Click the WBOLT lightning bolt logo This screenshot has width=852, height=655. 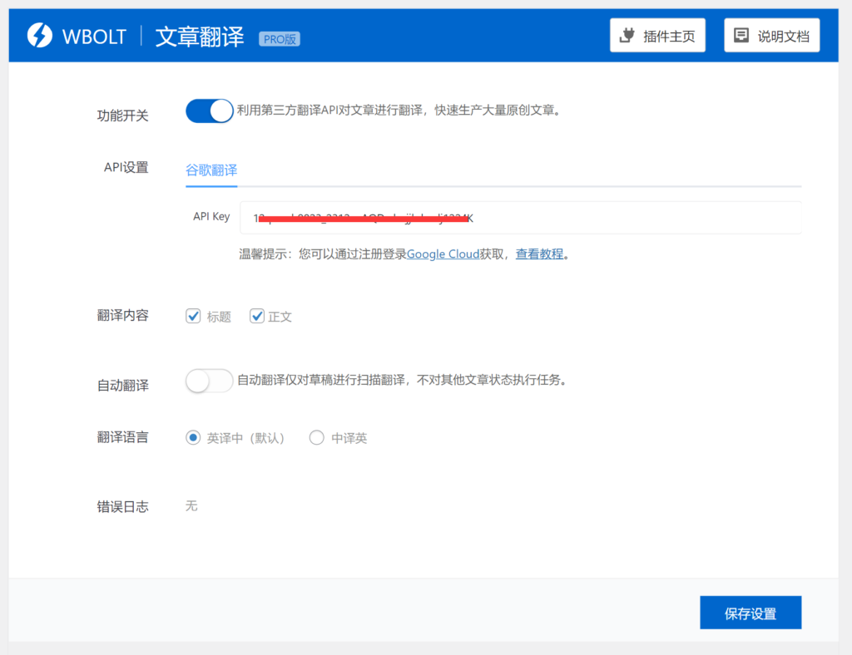coord(40,35)
